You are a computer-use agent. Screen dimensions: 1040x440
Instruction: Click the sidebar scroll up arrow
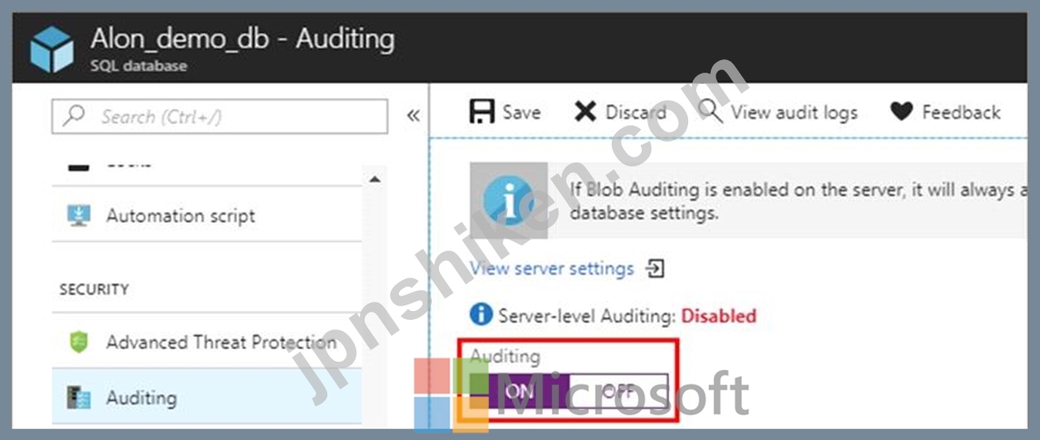click(374, 179)
